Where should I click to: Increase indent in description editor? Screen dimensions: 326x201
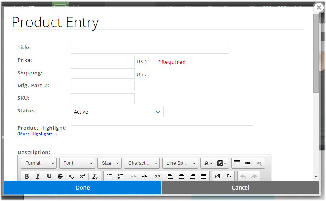click(x=144, y=176)
